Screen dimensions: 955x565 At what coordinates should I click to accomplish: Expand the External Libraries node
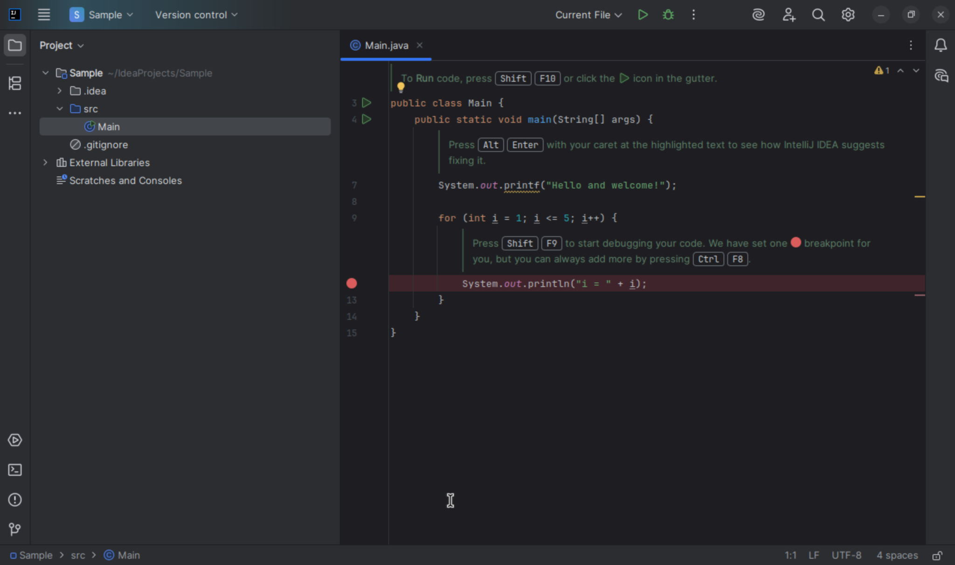click(x=45, y=162)
